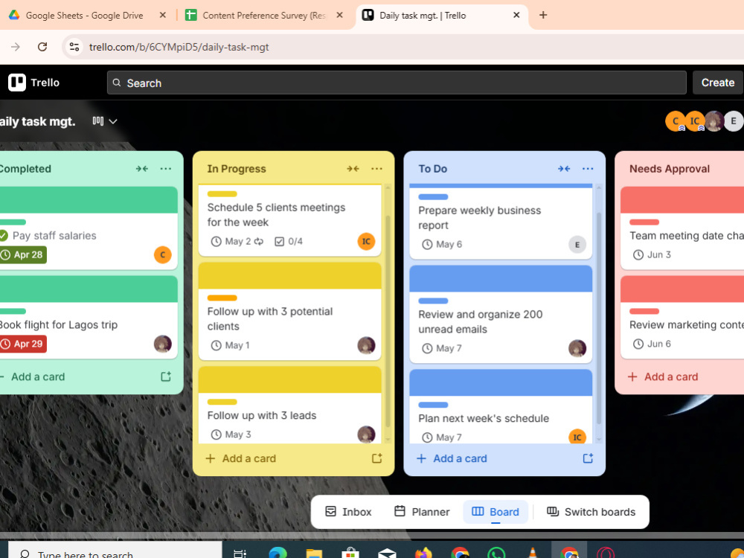Click the E member avatar on weekly business report card
Viewport: 744px width, 558px height.
tap(577, 244)
